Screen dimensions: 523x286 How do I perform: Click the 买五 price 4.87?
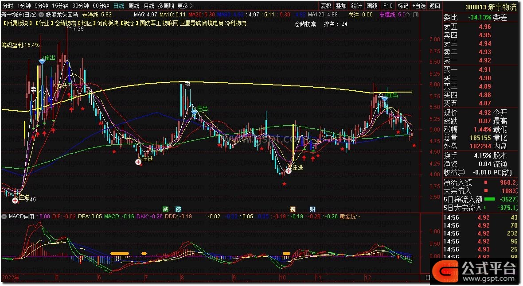coord(485,103)
